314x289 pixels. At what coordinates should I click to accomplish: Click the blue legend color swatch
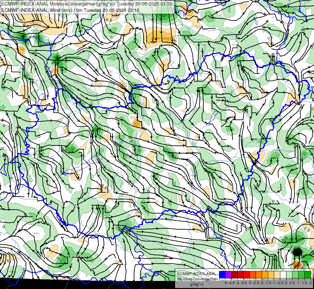[x=222, y=275]
